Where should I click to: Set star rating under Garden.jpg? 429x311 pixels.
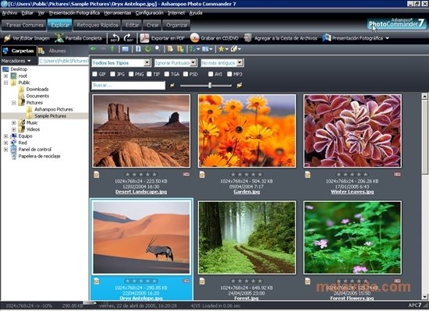246,175
